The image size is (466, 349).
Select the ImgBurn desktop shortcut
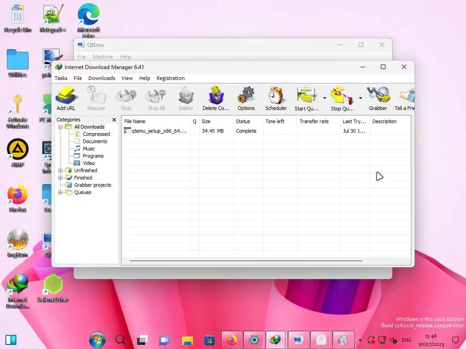[x=18, y=243]
